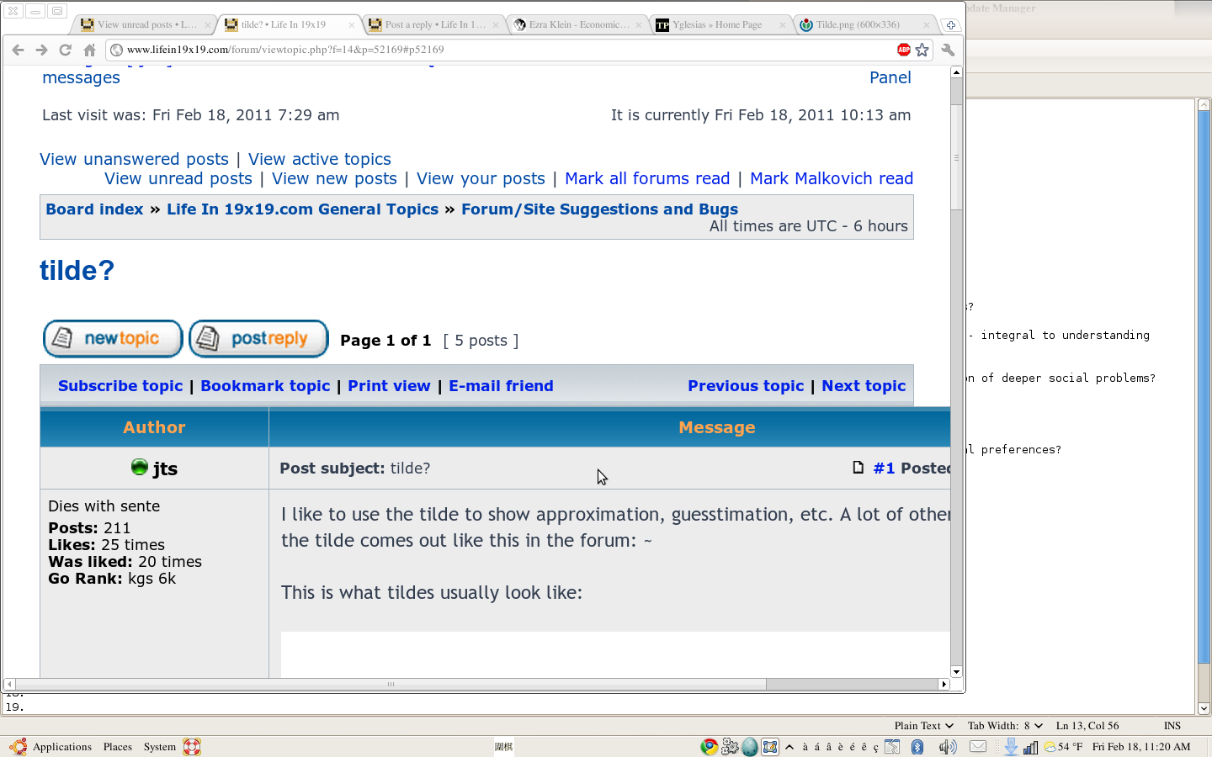Reload the current forum page
The height and width of the screenshot is (757, 1212).
click(65, 50)
